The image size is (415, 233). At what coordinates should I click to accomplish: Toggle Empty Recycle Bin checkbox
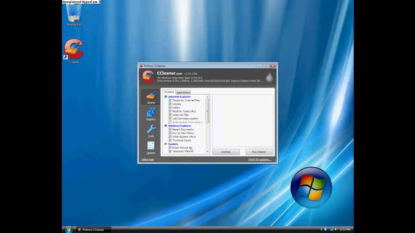tap(170, 148)
